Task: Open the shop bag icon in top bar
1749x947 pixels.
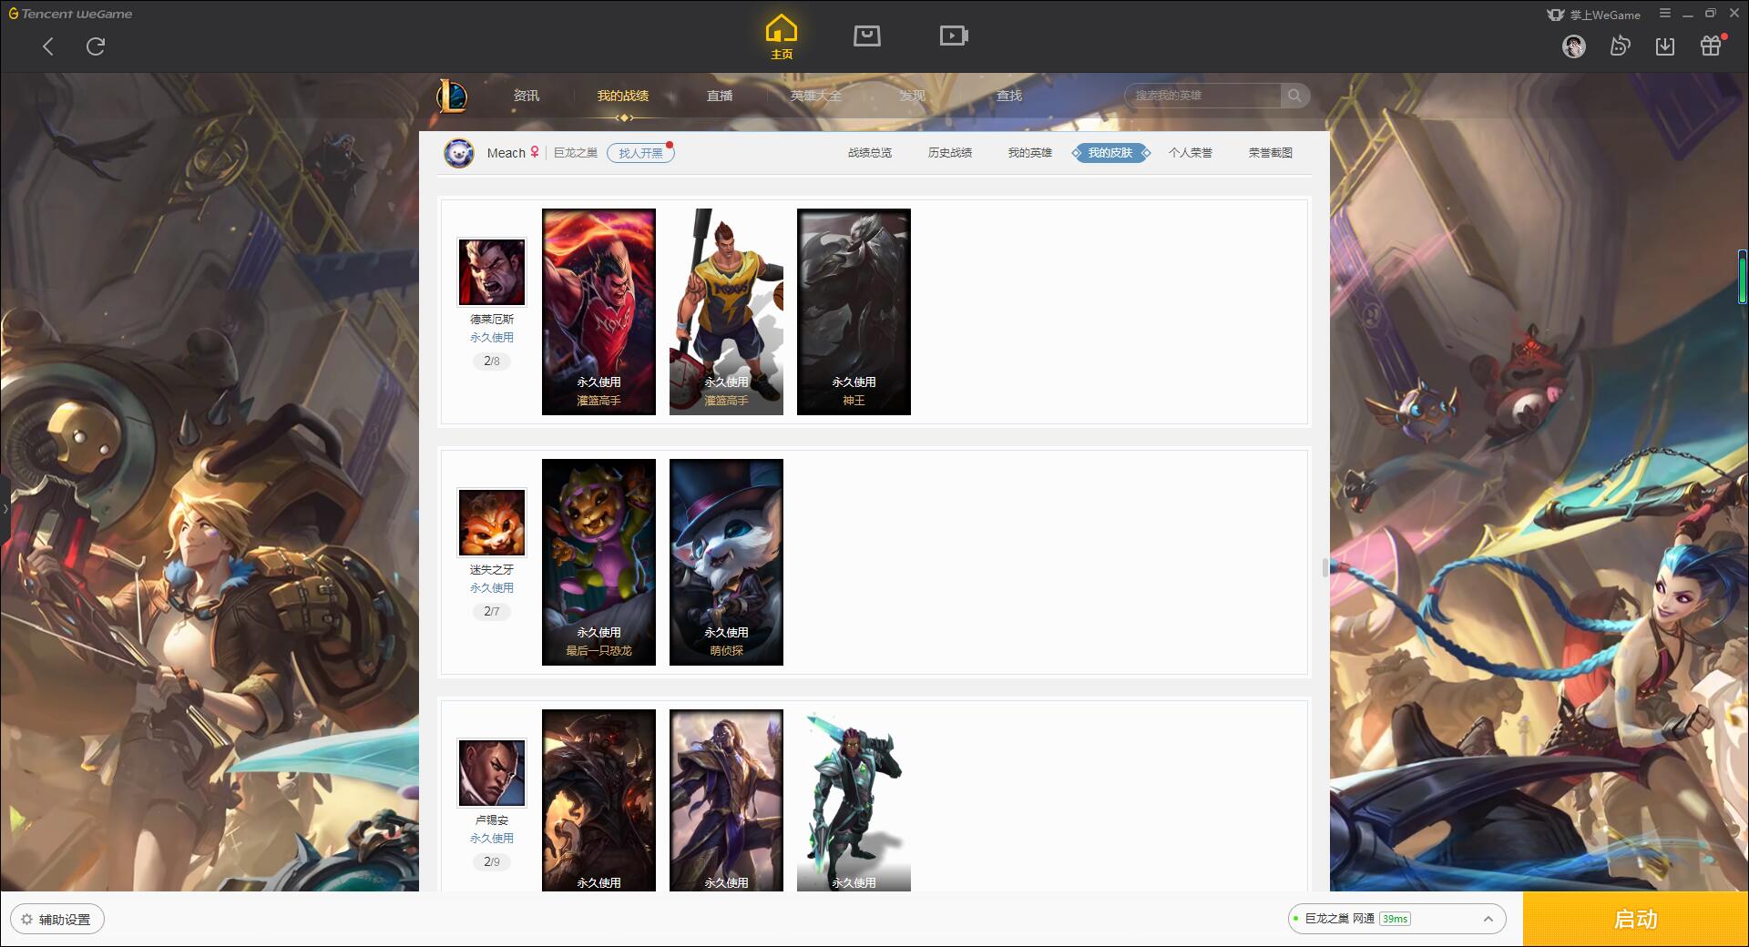Action: click(x=867, y=36)
